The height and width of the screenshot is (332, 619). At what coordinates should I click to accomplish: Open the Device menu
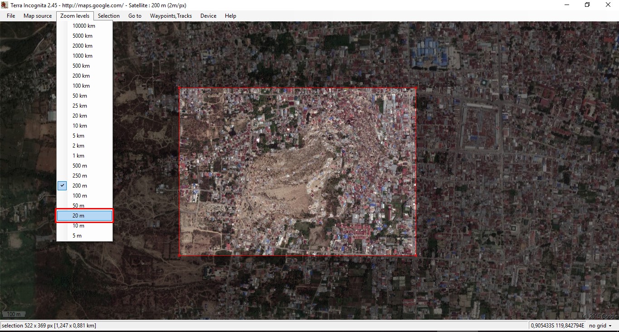(x=208, y=16)
